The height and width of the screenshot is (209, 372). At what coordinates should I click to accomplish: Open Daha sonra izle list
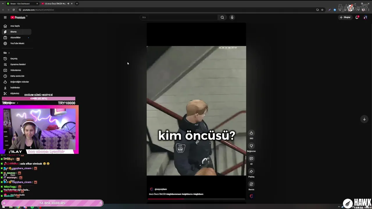(16, 76)
